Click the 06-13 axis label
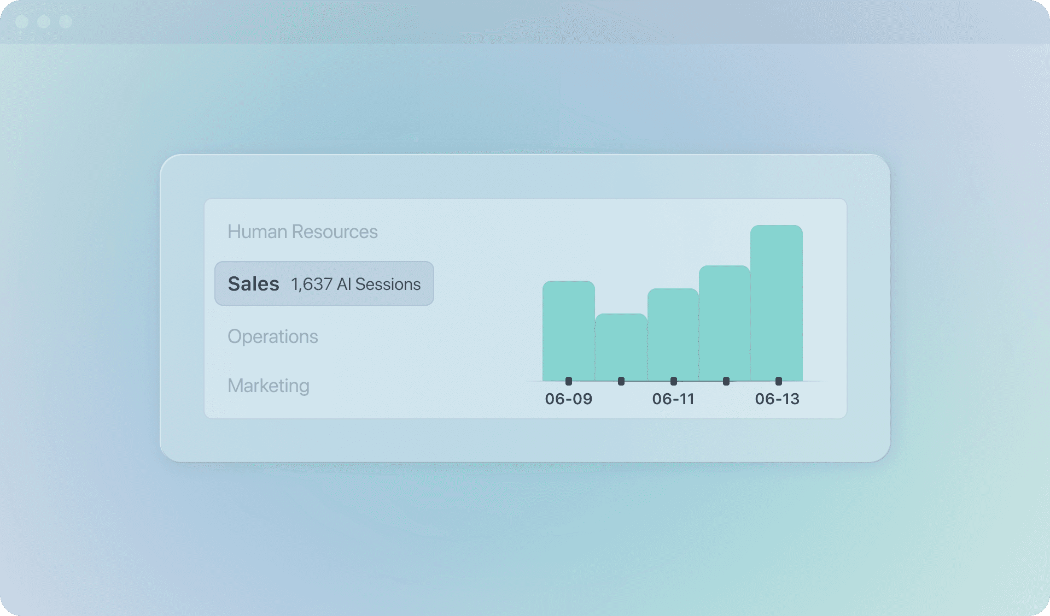This screenshot has height=616, width=1050. coord(778,399)
